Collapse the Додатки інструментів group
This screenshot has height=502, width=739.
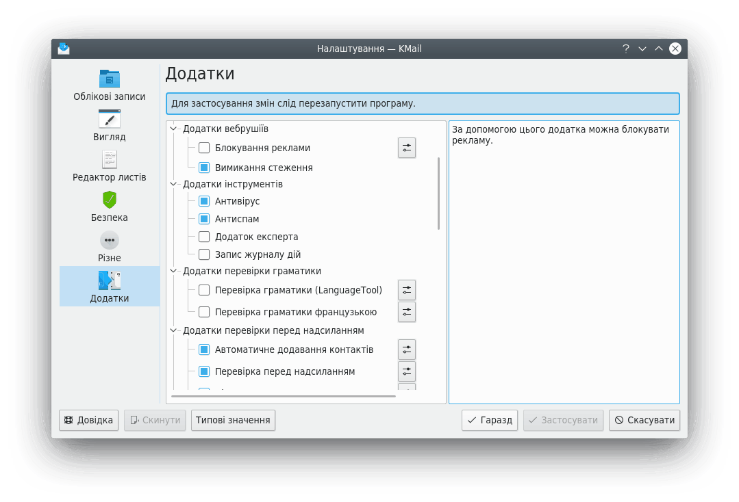[173, 184]
